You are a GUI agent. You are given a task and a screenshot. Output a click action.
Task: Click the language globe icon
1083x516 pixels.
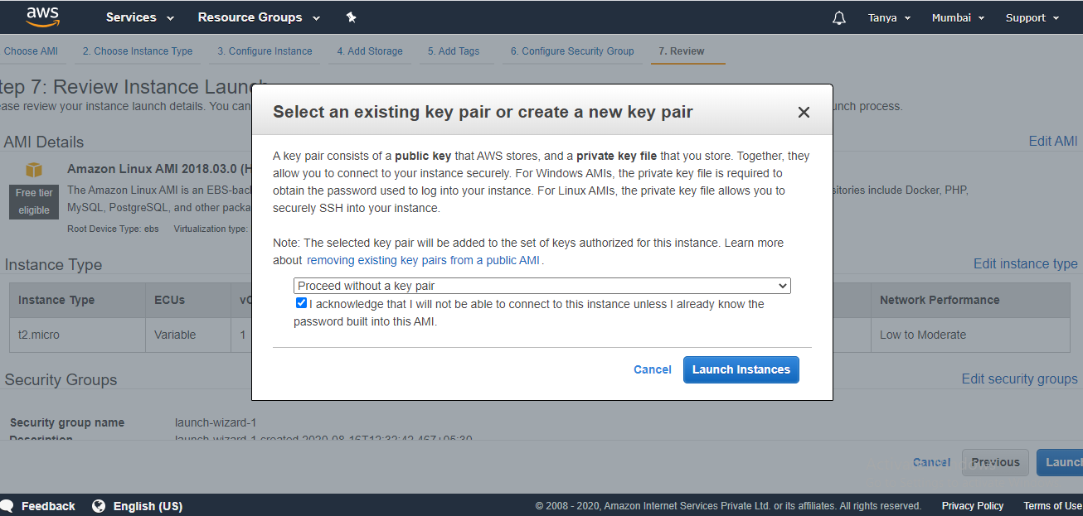[99, 506]
